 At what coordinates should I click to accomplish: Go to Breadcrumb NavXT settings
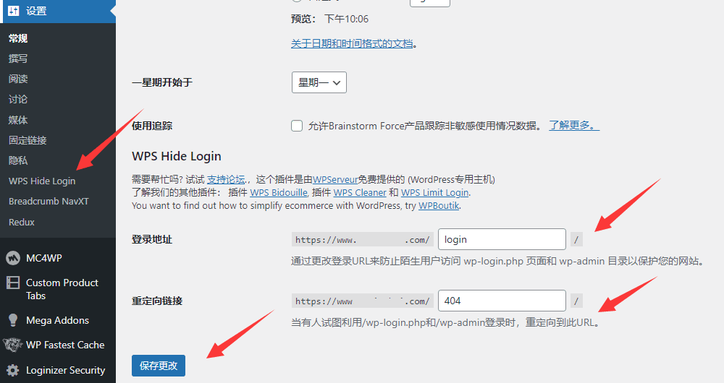pyautogui.click(x=49, y=202)
